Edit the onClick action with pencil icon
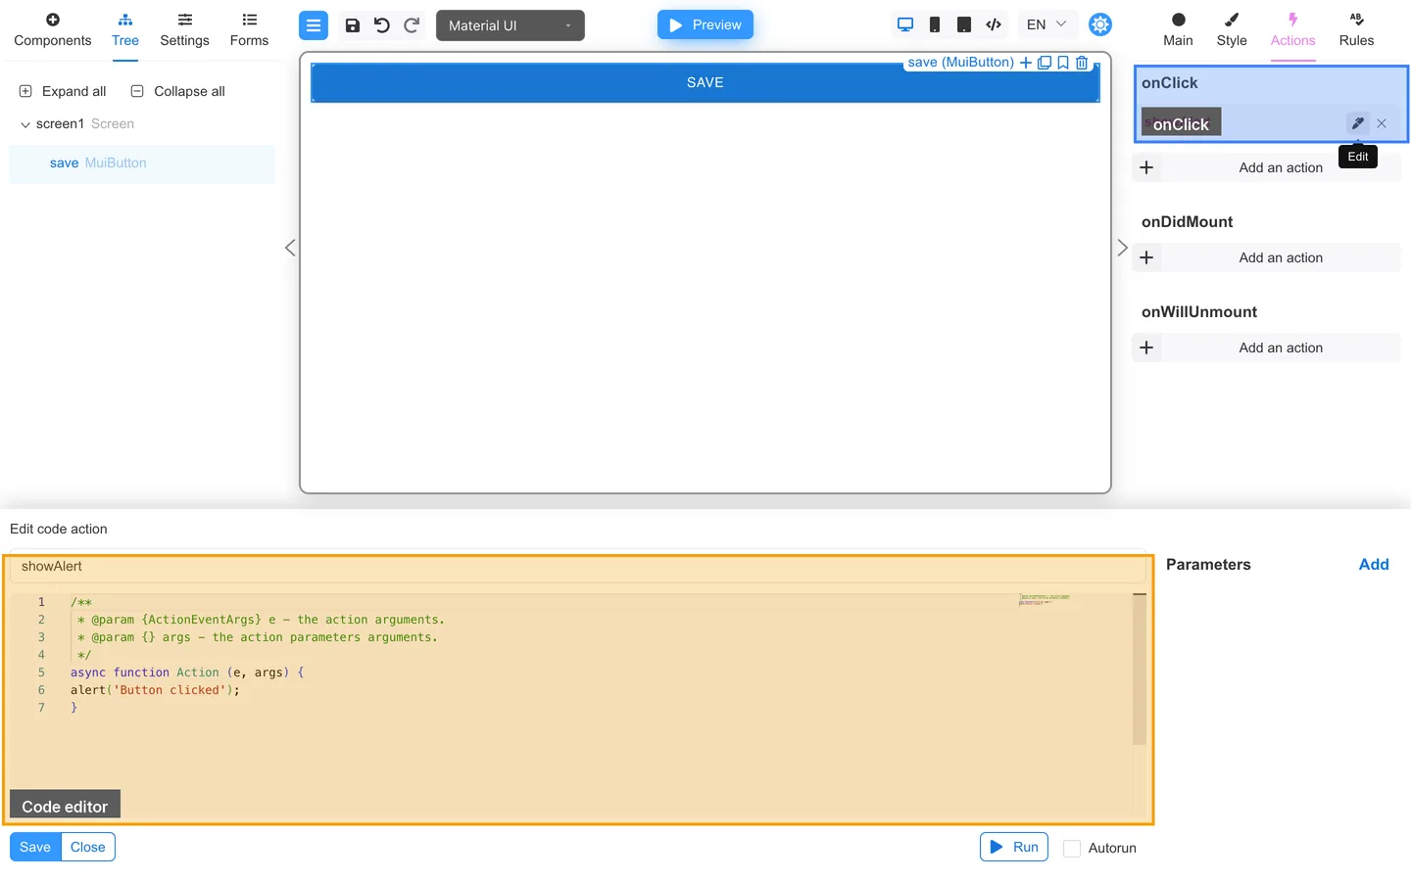1411x881 pixels. pyautogui.click(x=1357, y=123)
